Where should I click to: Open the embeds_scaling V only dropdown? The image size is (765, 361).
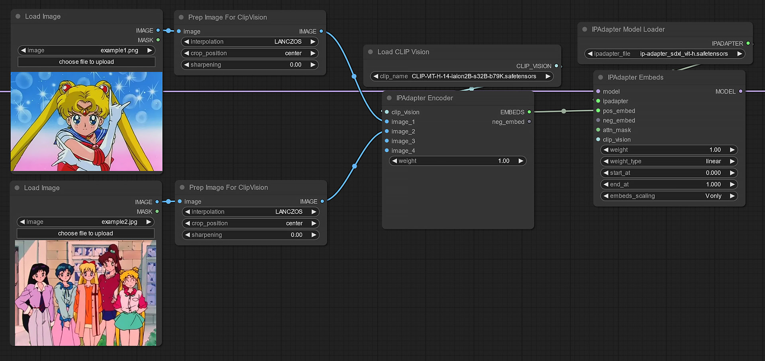[x=669, y=196]
